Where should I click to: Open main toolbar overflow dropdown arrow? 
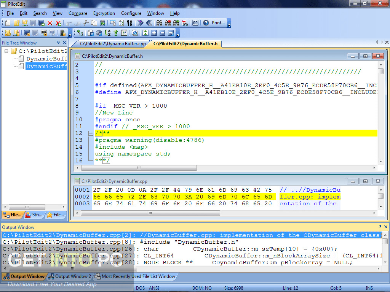[229, 23]
